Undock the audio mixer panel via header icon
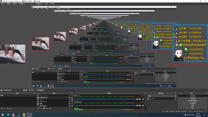 tap(145, 93)
